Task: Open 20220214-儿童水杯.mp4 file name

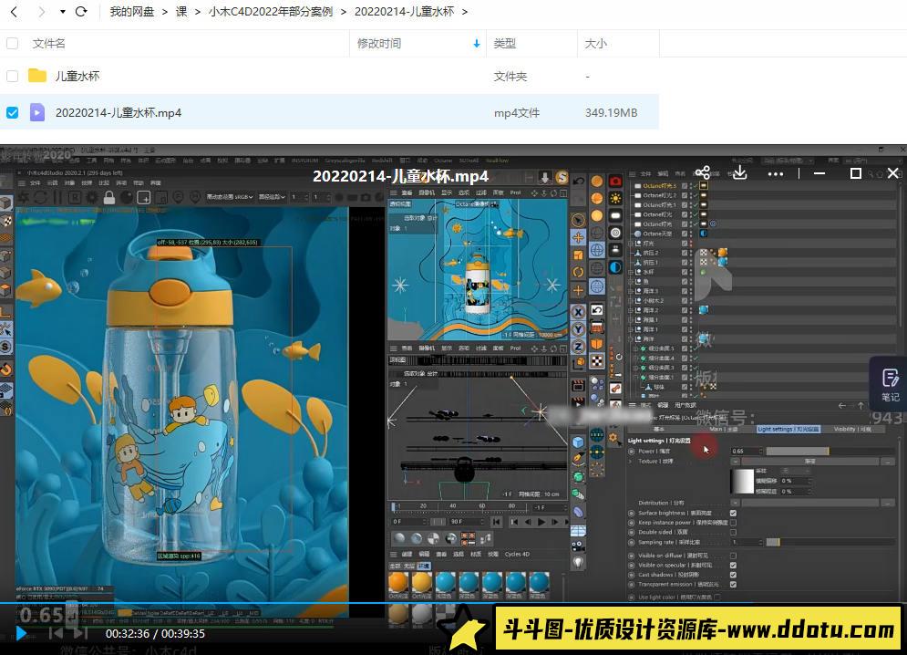Action: (x=119, y=112)
